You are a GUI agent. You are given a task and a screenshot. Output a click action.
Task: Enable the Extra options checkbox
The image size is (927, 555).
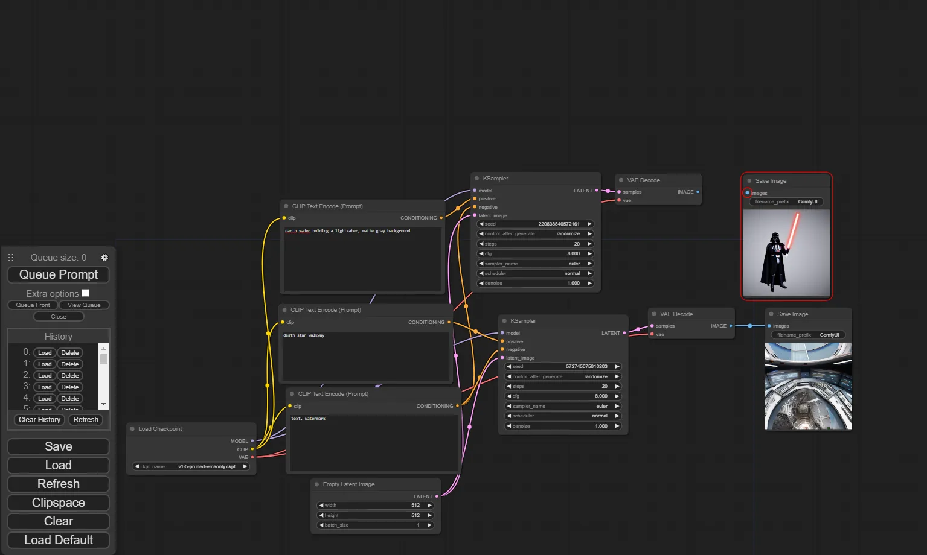tap(85, 293)
